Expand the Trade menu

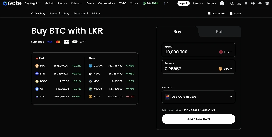click(62, 3)
